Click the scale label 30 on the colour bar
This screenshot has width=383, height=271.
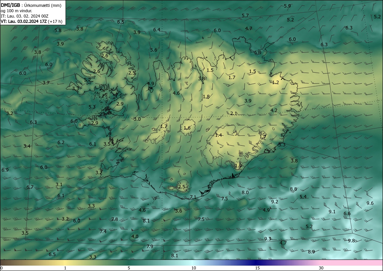click(321, 268)
